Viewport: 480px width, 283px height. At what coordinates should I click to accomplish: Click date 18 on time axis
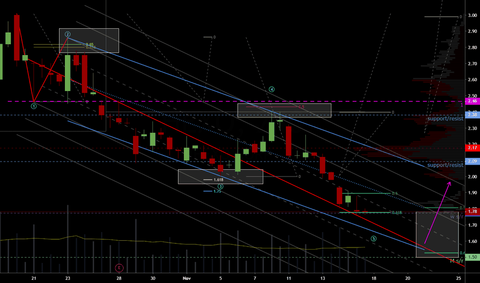coord(374,278)
